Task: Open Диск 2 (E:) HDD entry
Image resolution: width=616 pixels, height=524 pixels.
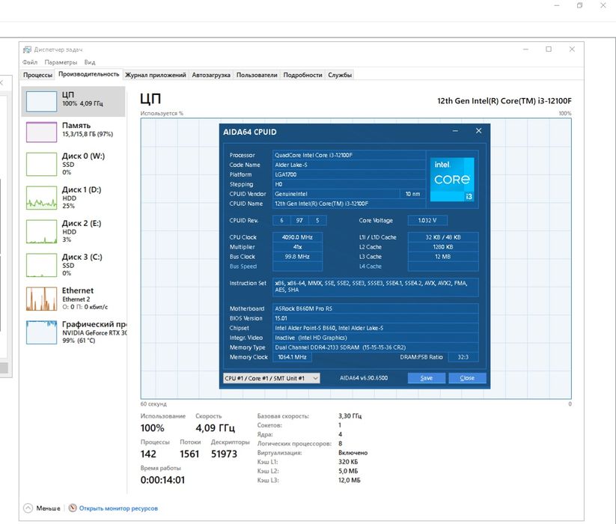Action: pos(73,231)
